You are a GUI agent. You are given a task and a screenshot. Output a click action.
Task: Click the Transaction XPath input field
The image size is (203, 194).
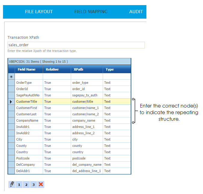pyautogui.click(x=76, y=45)
